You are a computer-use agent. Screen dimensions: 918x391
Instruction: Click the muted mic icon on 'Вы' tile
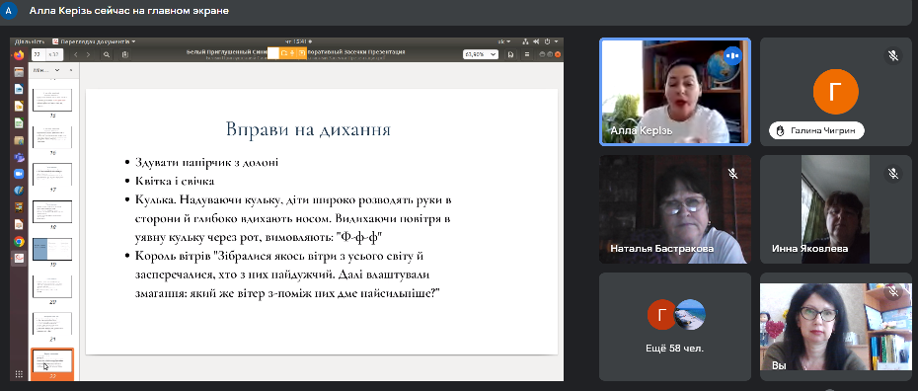pos(892,291)
